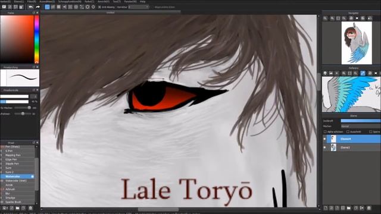381x214 pixels.
Task: Select the Ebene3 layer thumbnail
Action: click(x=333, y=147)
